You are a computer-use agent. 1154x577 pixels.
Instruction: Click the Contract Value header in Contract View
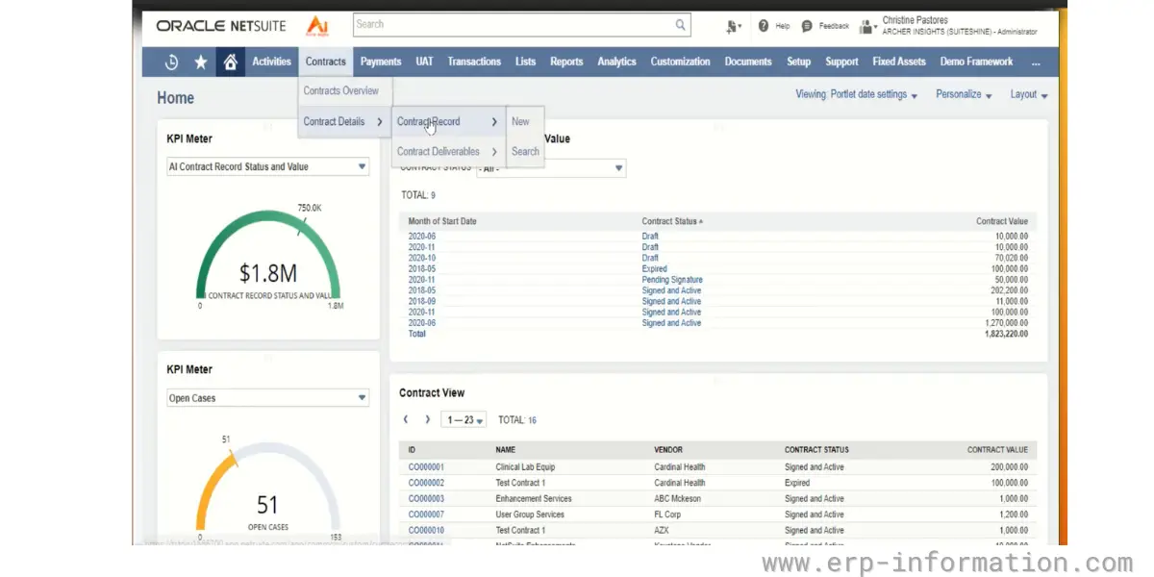pyautogui.click(x=997, y=449)
